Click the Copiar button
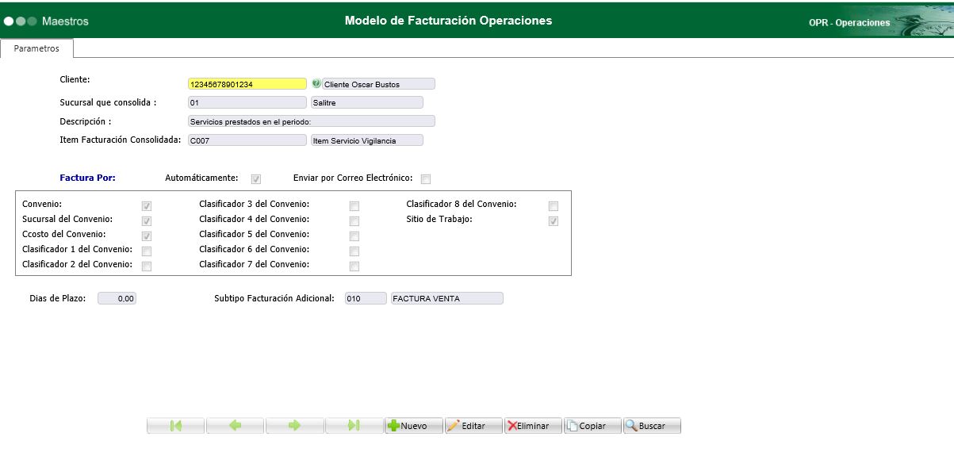This screenshot has width=954, height=456. click(x=592, y=426)
